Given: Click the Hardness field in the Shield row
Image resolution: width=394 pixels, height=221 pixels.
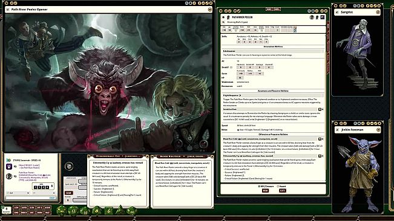Looking at the screenshot, I should click(x=241, y=67).
